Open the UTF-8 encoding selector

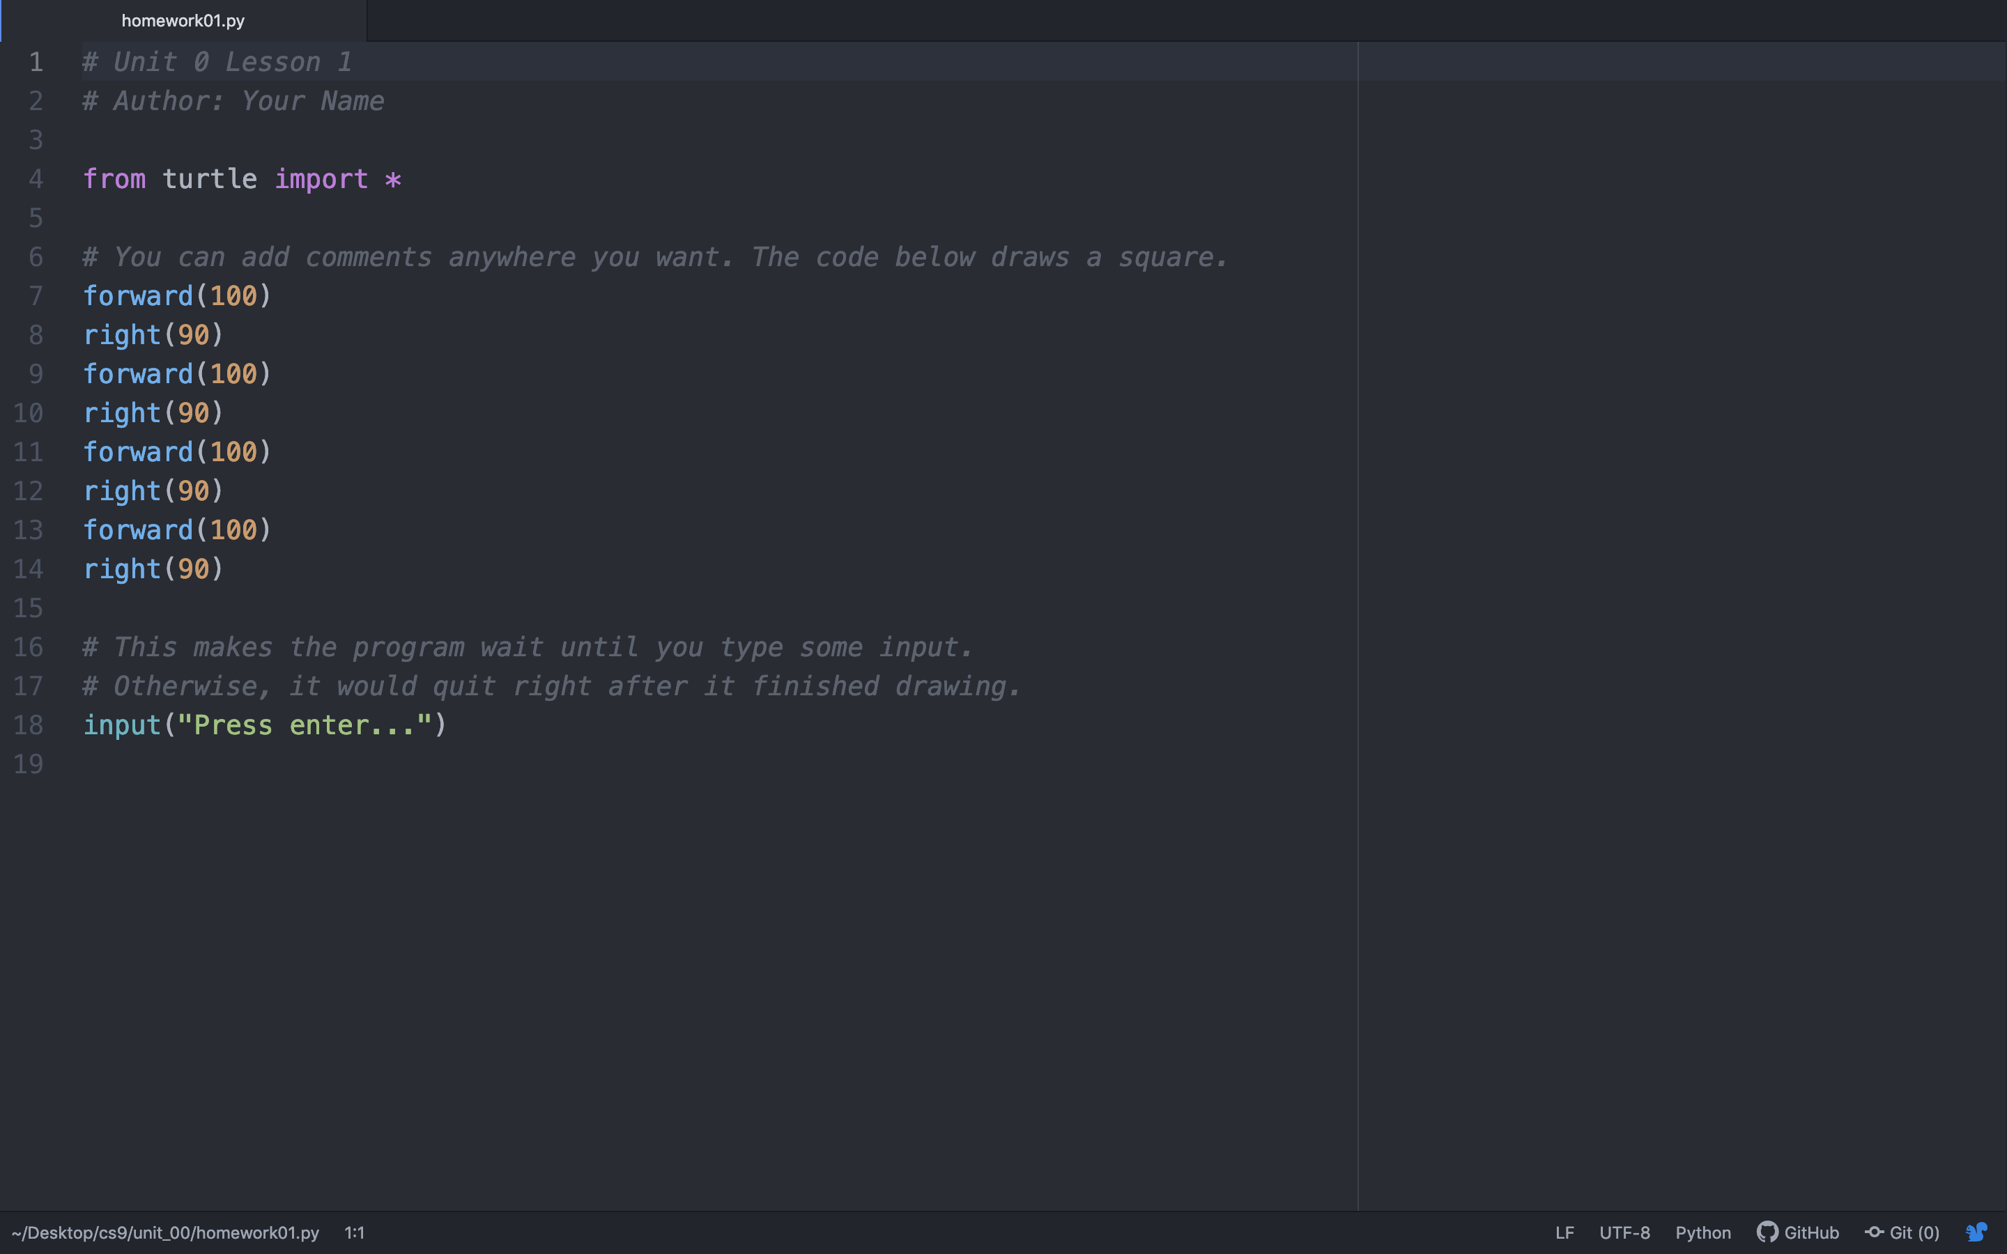point(1624,1232)
